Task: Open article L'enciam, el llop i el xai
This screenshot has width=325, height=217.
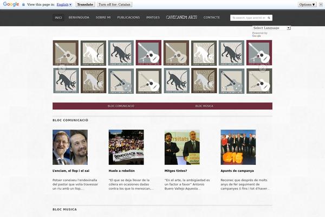Action: (x=71, y=171)
